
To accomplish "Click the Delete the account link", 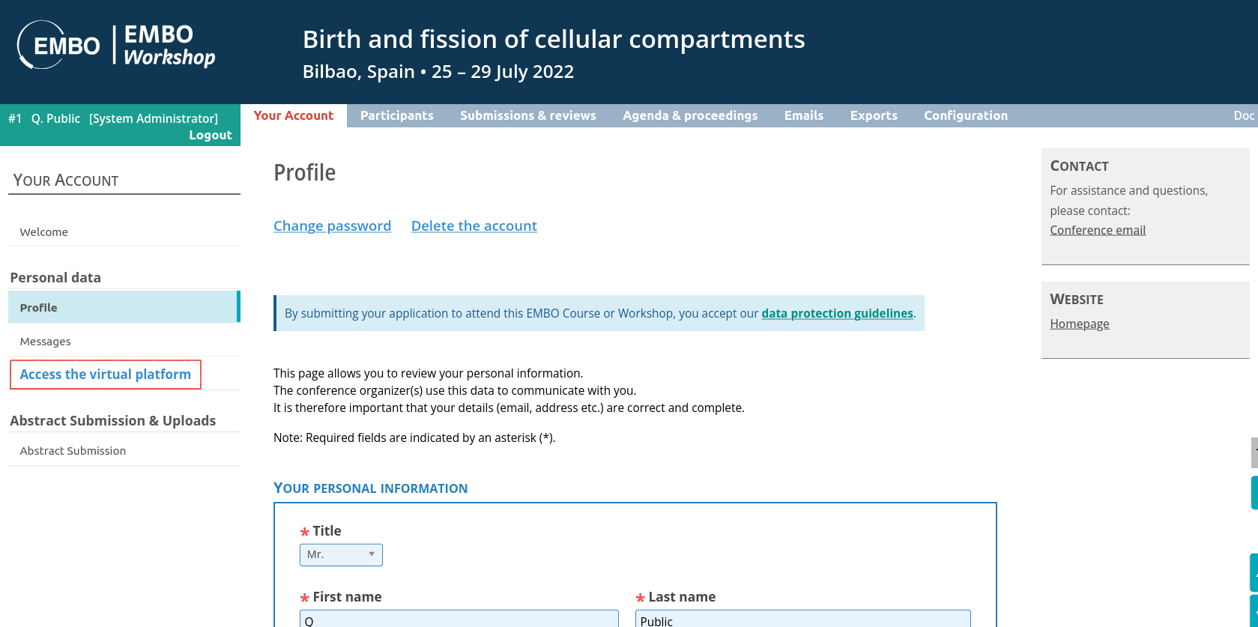I will (x=474, y=225).
